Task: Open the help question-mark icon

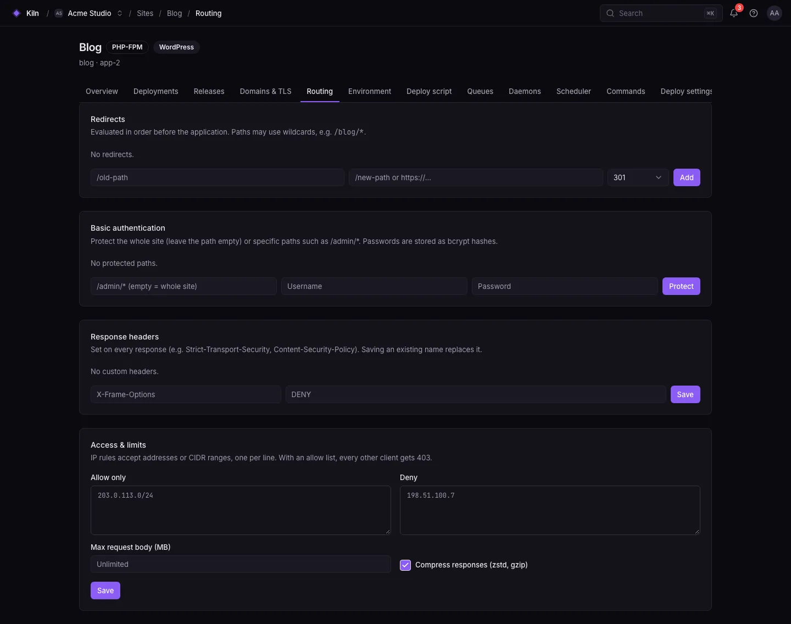Action: click(x=754, y=13)
